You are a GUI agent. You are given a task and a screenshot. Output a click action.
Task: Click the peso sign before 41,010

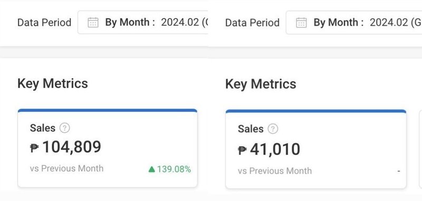click(242, 150)
